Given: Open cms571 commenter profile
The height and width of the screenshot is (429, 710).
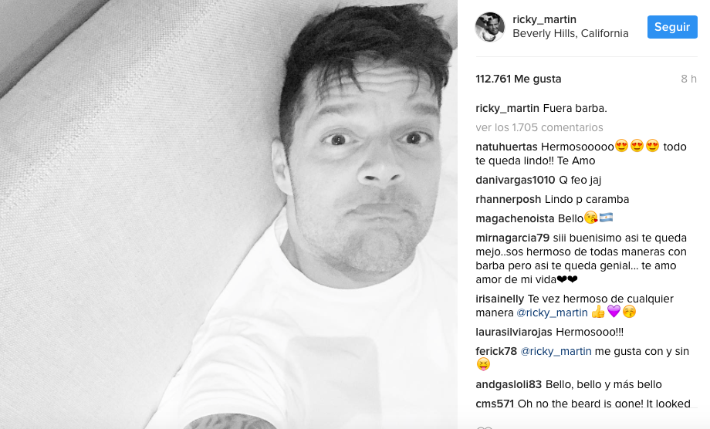Looking at the screenshot, I should pos(495,404).
